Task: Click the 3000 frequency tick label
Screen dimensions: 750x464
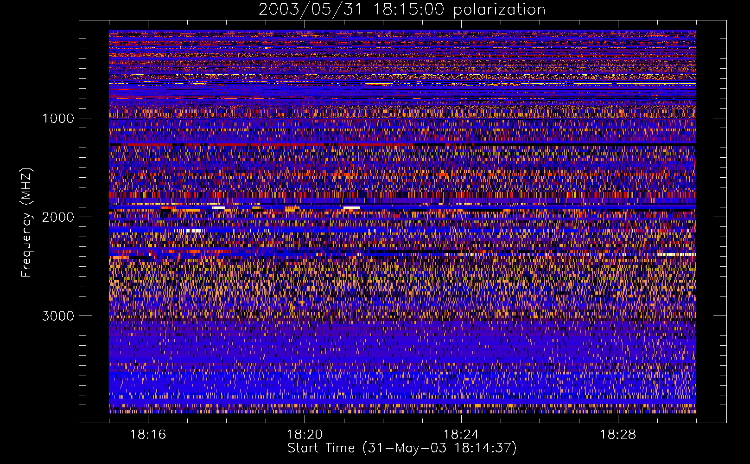Action: click(58, 316)
